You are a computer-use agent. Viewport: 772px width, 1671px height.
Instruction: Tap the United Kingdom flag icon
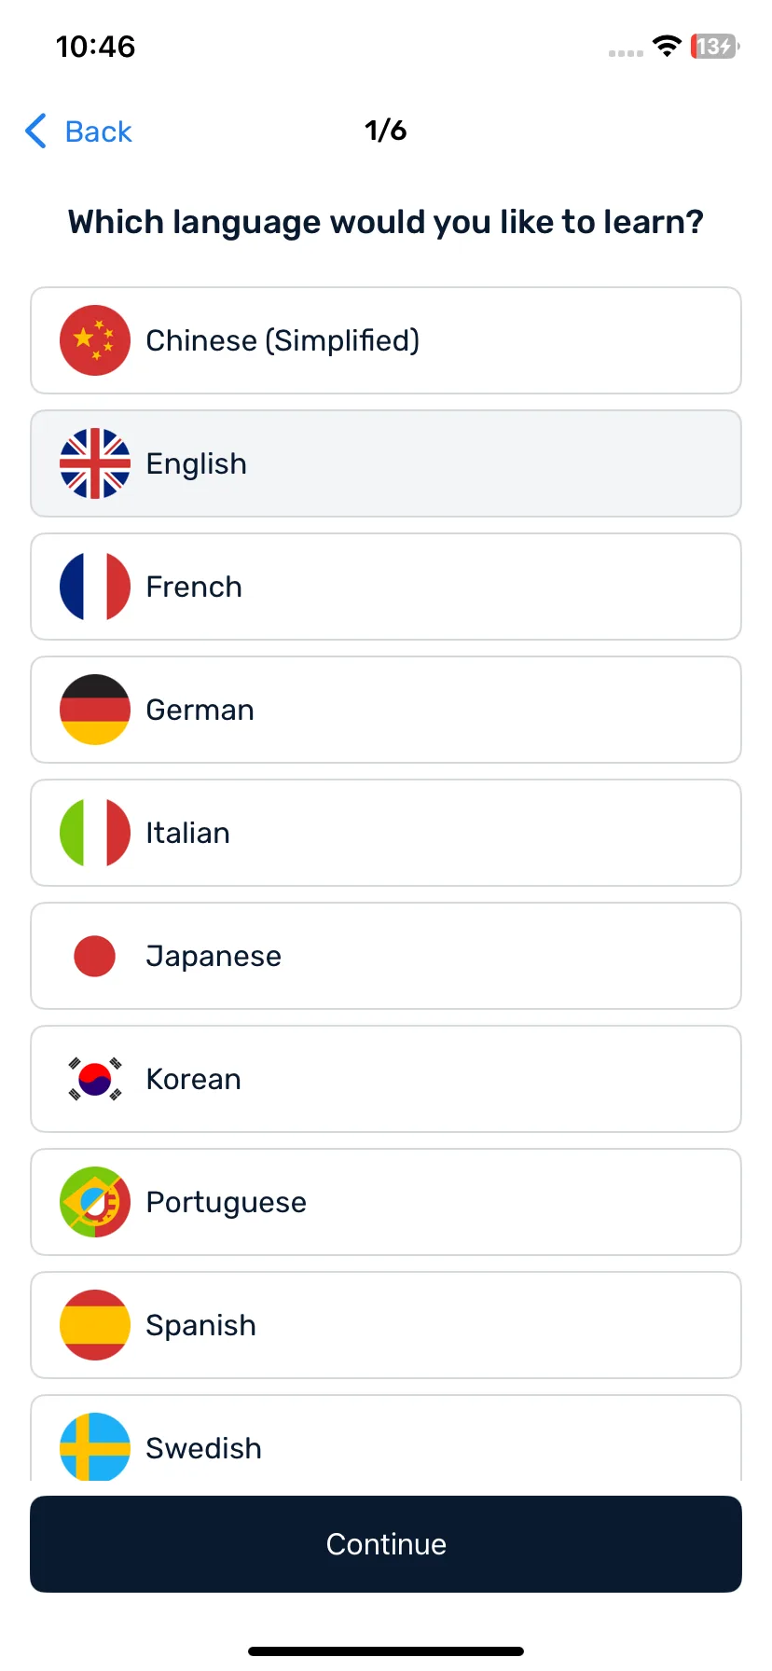point(95,463)
